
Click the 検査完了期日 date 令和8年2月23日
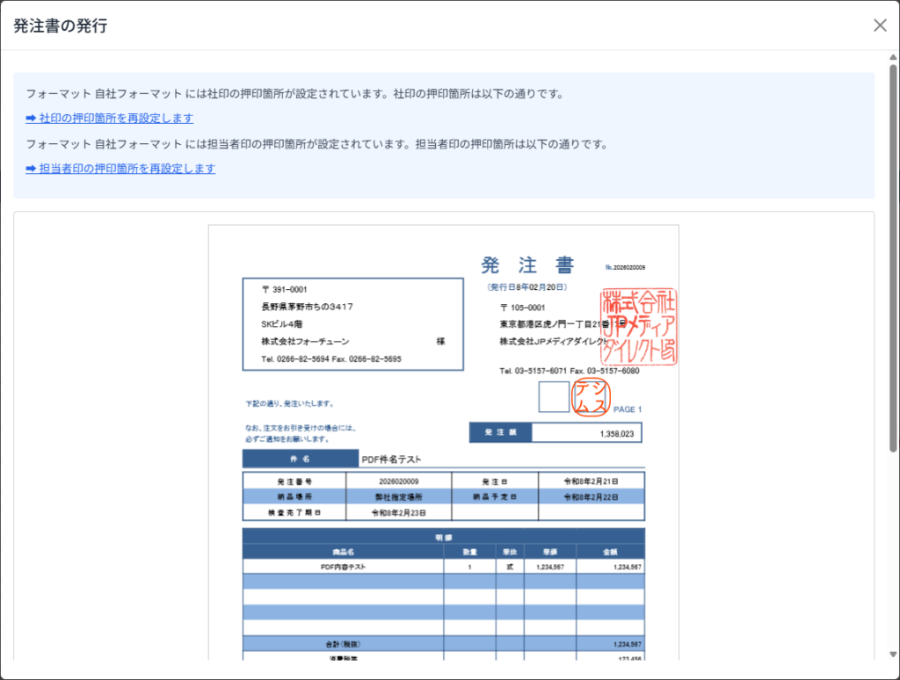398,512
